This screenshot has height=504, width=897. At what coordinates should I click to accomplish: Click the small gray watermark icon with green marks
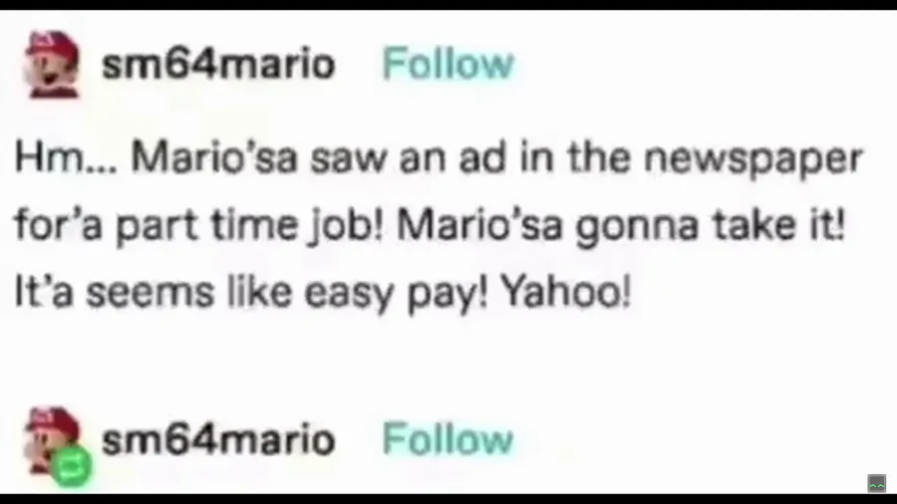point(876,483)
